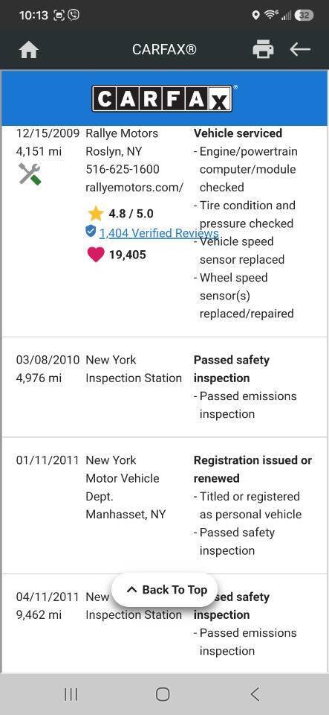The image size is (329, 715).
Task: Tap the blue verified shield icon
Action: point(91,232)
